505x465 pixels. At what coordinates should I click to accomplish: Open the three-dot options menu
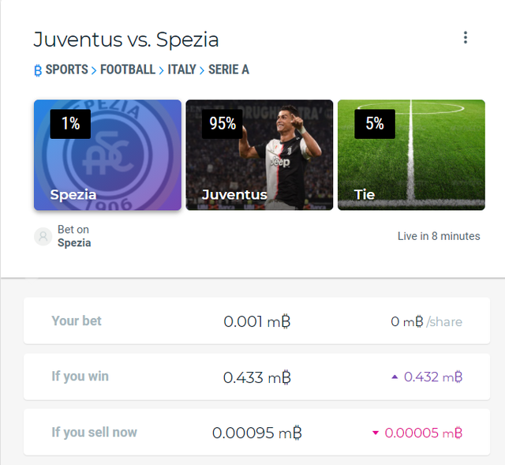(x=466, y=38)
